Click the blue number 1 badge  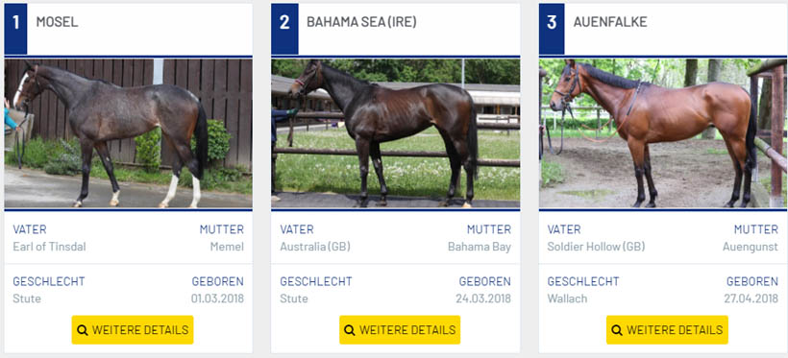point(15,29)
